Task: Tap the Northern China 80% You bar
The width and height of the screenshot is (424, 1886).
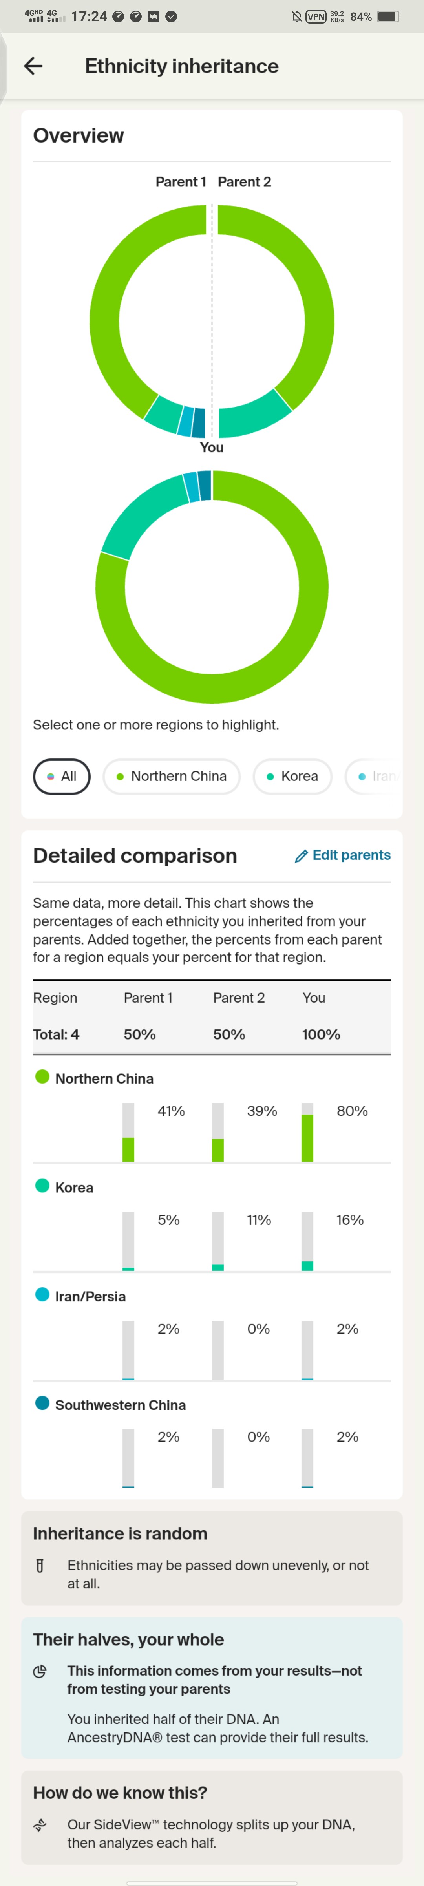Action: (307, 1132)
